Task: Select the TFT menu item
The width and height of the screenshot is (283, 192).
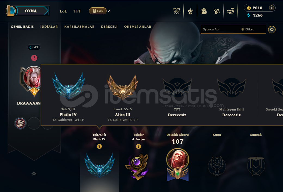Action: click(77, 11)
